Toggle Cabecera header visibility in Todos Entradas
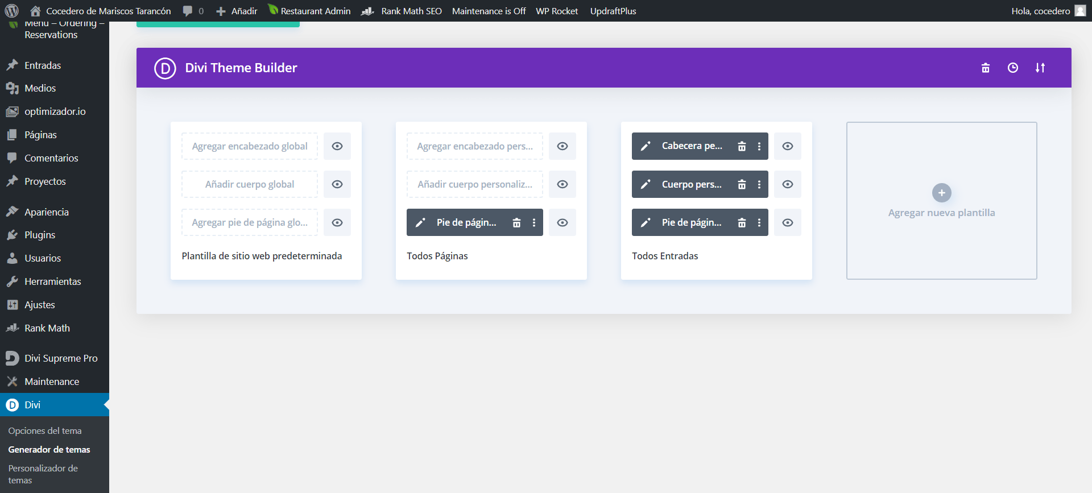Viewport: 1092px width, 493px height. 788,146
